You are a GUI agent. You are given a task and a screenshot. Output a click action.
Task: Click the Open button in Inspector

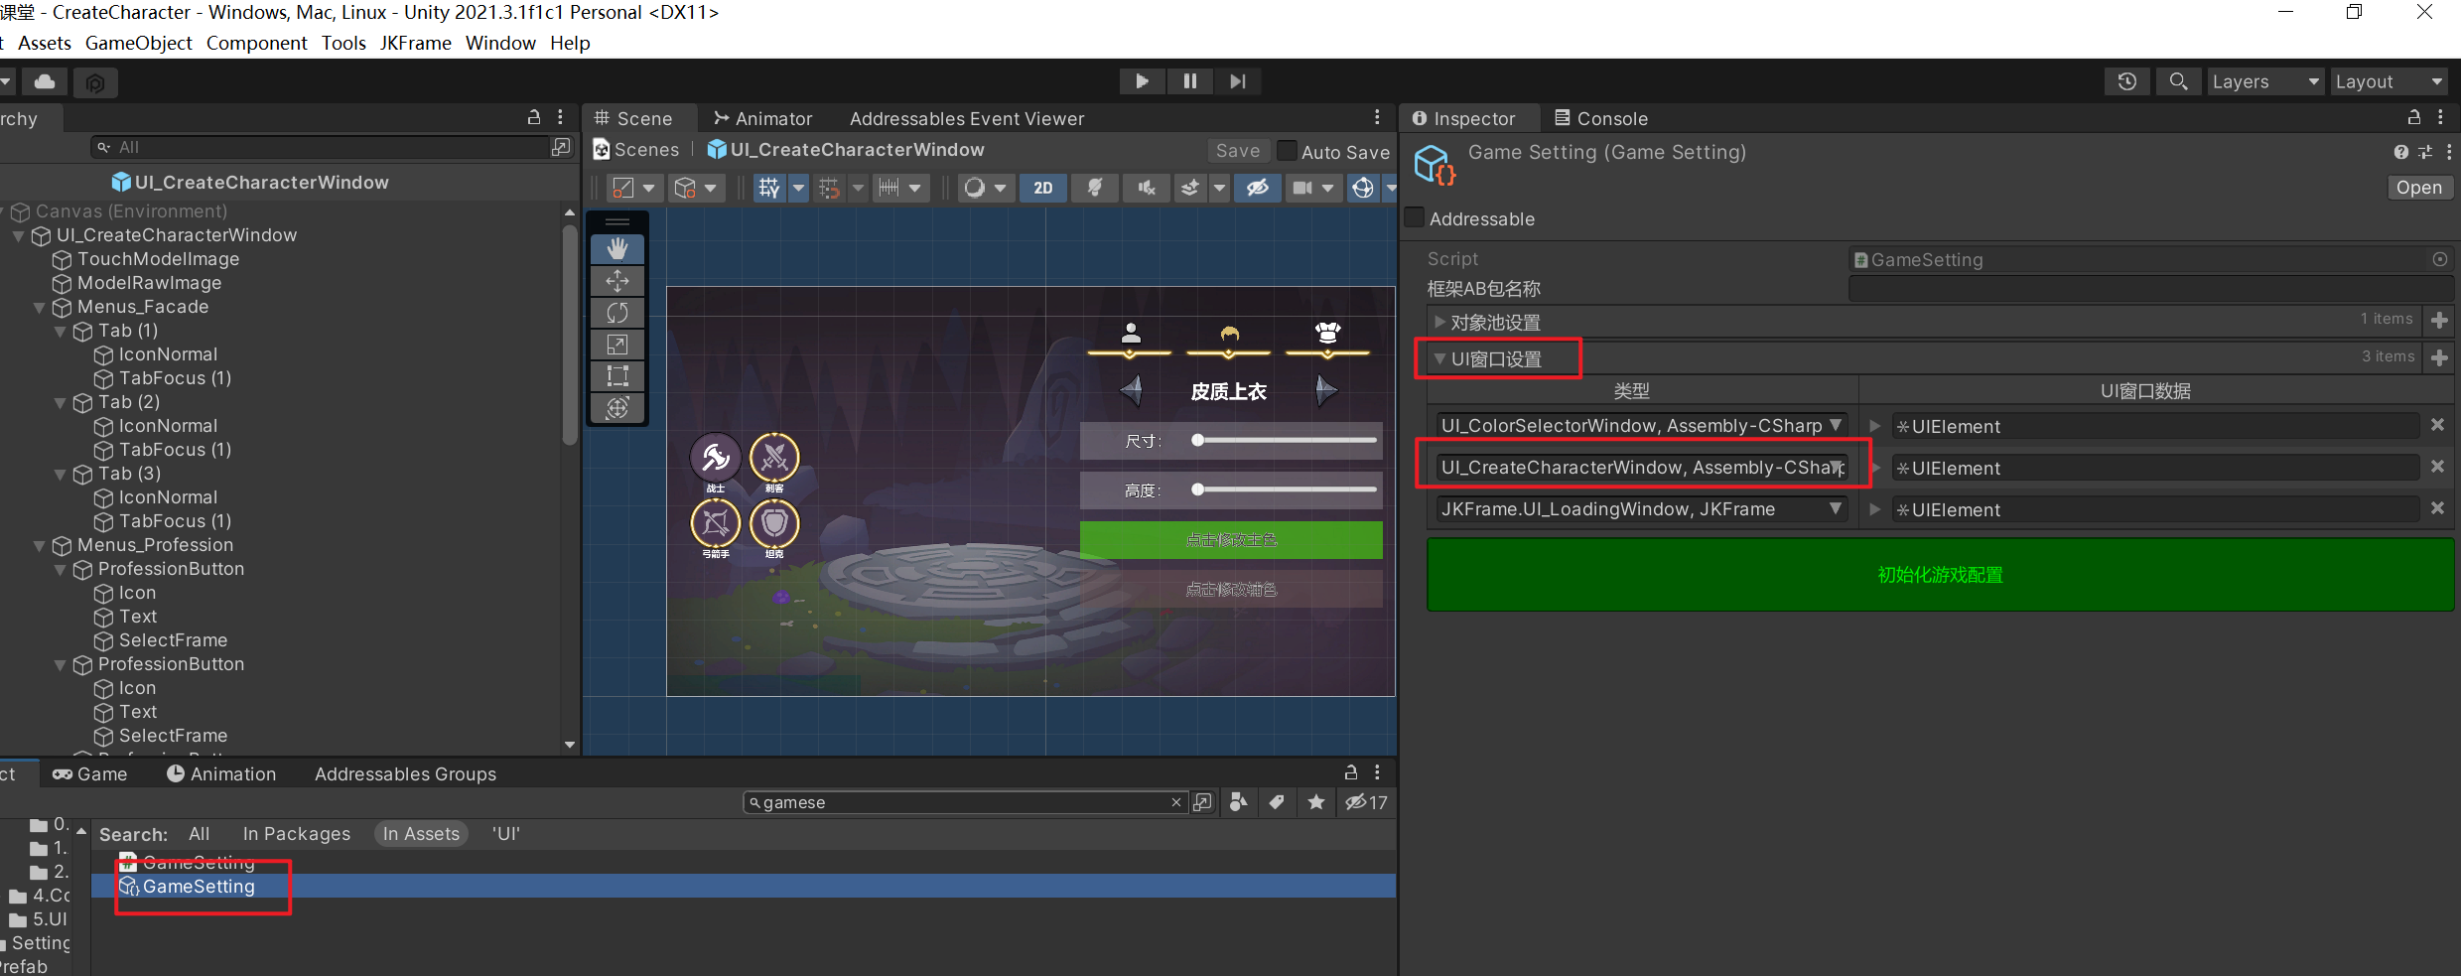[x=2418, y=188]
